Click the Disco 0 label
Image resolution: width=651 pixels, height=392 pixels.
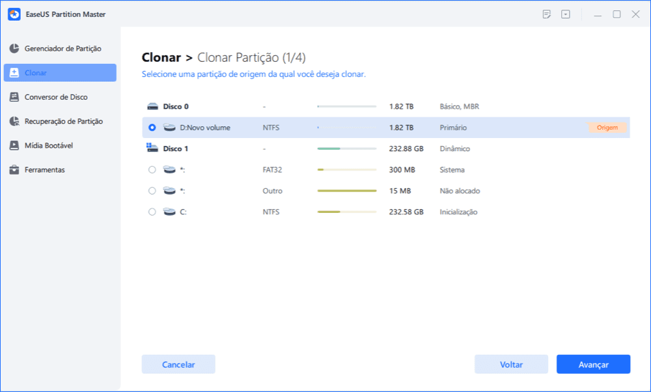click(176, 107)
